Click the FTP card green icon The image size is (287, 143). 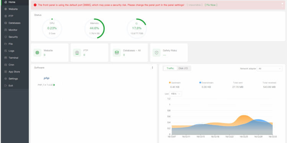(x=77, y=53)
